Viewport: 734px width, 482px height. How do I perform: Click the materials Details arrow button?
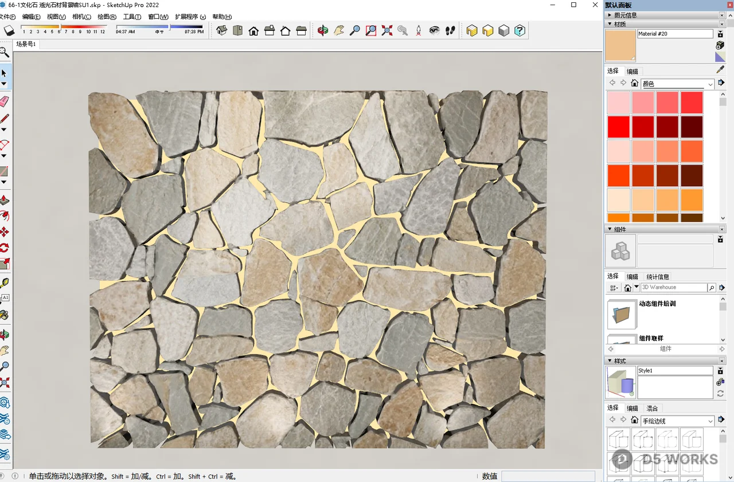point(721,83)
